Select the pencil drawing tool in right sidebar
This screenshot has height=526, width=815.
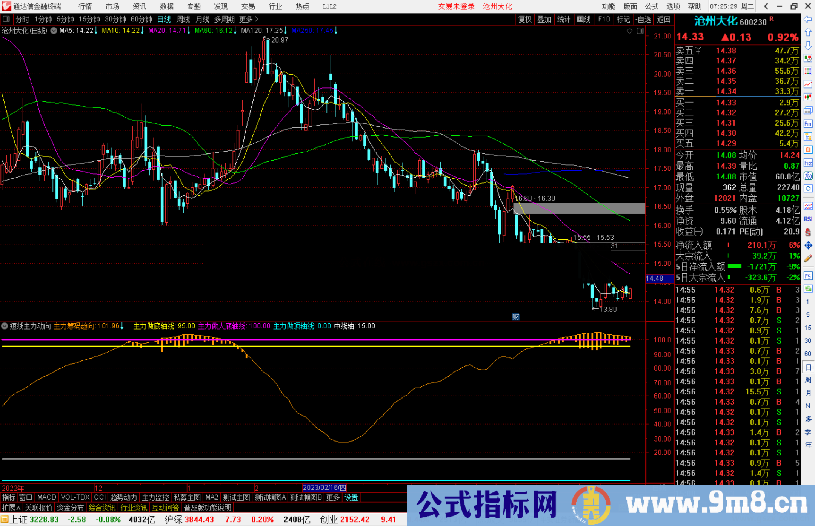coord(807,258)
